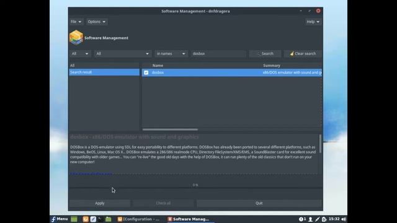Focus the search field containing dosbox
397x223 pixels.
[218, 54]
